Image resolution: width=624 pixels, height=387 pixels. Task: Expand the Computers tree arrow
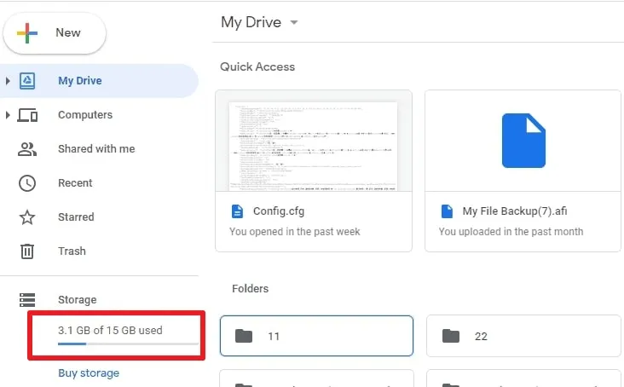[8, 115]
